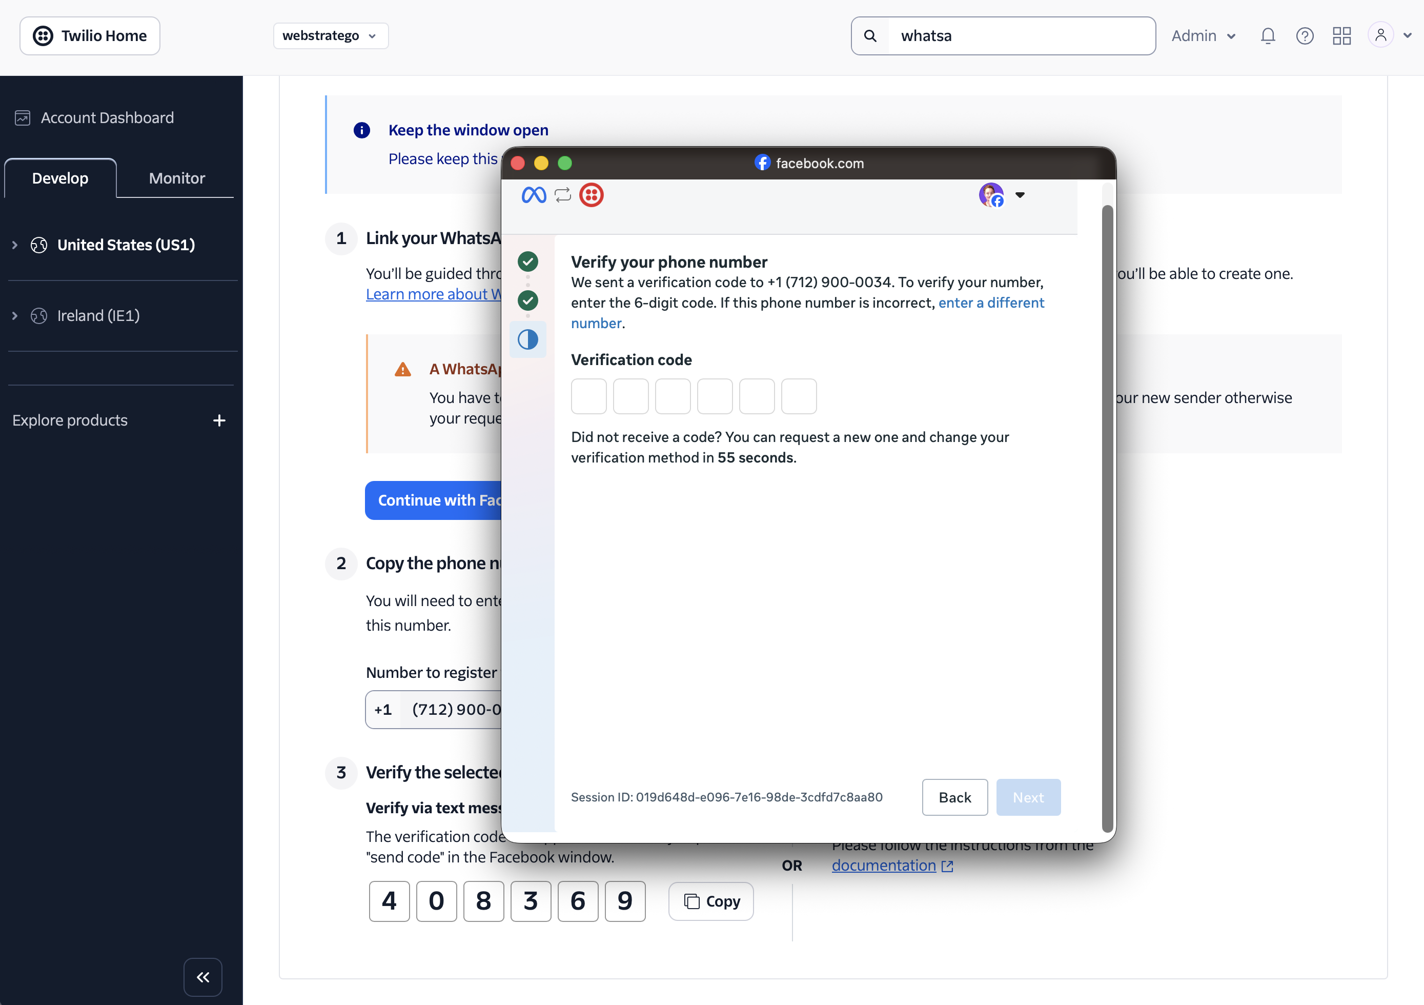Open the Admin dropdown menu
The image size is (1424, 1005).
[x=1203, y=36]
